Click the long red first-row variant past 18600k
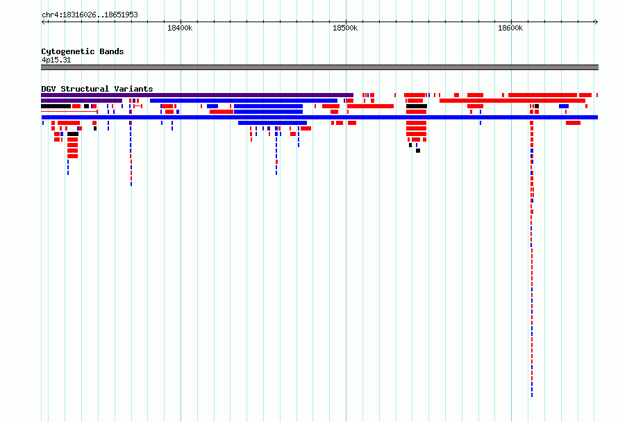618x422 pixels. (543, 95)
